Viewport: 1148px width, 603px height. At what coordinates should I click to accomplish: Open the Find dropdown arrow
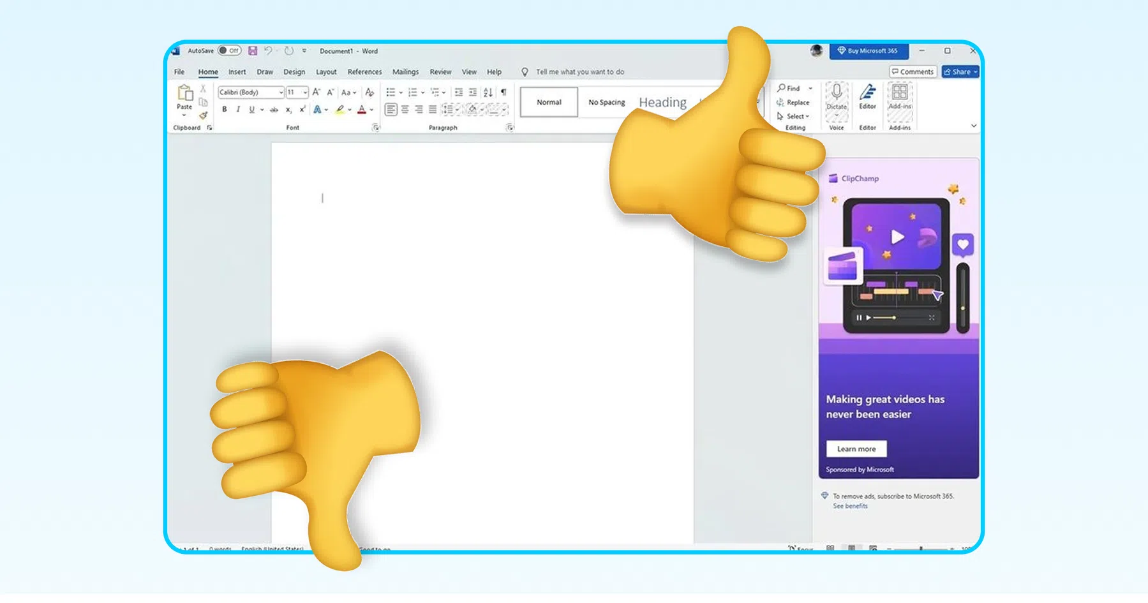810,89
